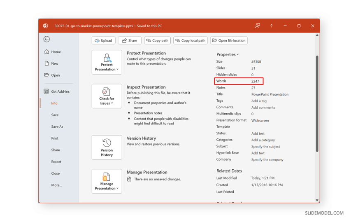This screenshot has height=222, width=358.
Task: Click More... at bottom of sidebar
Action: 56,185
